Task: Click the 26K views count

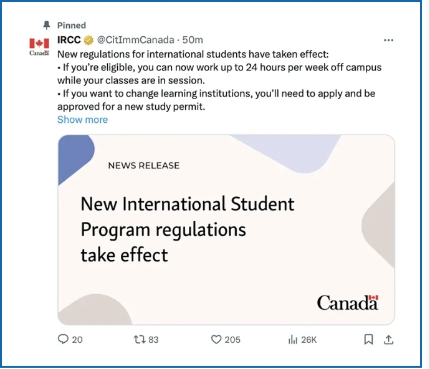Action: coord(308,340)
